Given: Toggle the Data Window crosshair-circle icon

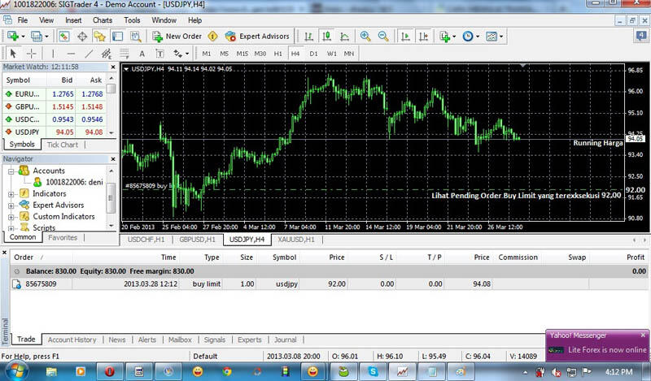Looking at the screenshot, I should click(x=82, y=37).
